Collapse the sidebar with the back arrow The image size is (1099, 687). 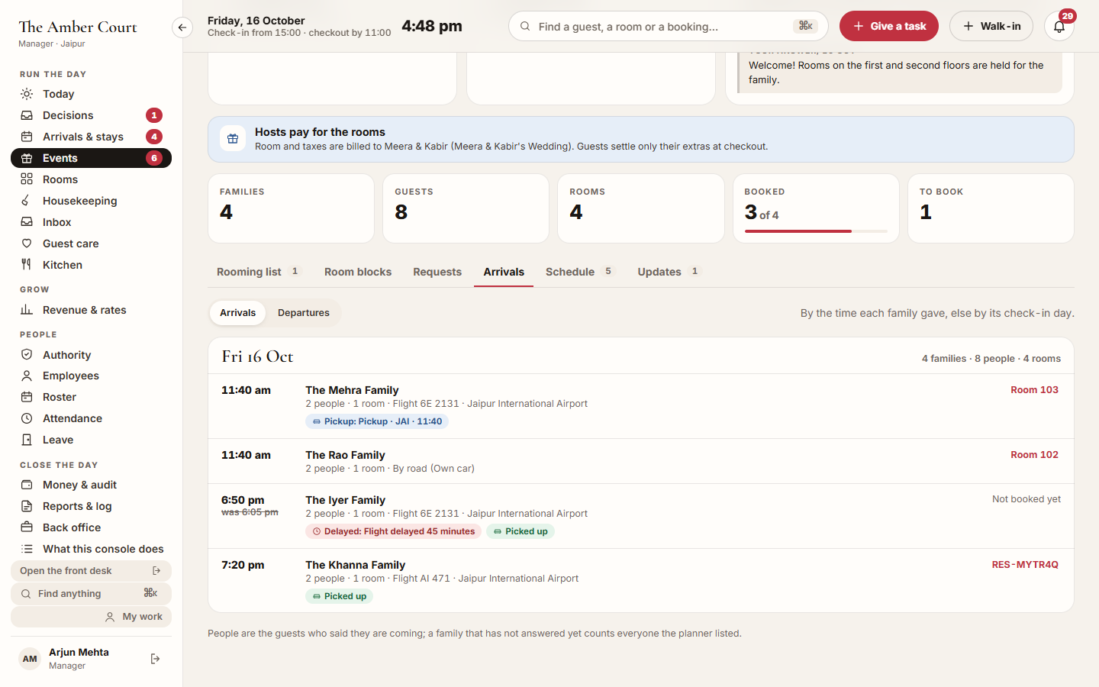tap(182, 27)
